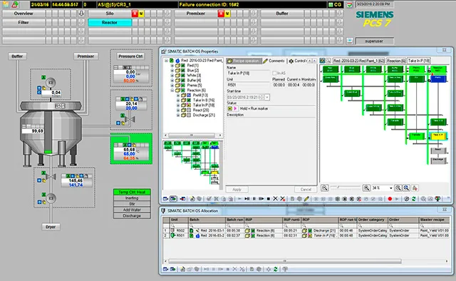Adjust the recipe view zoom slider
Image resolution: width=456 pixels, height=281 pixels.
click(338, 187)
